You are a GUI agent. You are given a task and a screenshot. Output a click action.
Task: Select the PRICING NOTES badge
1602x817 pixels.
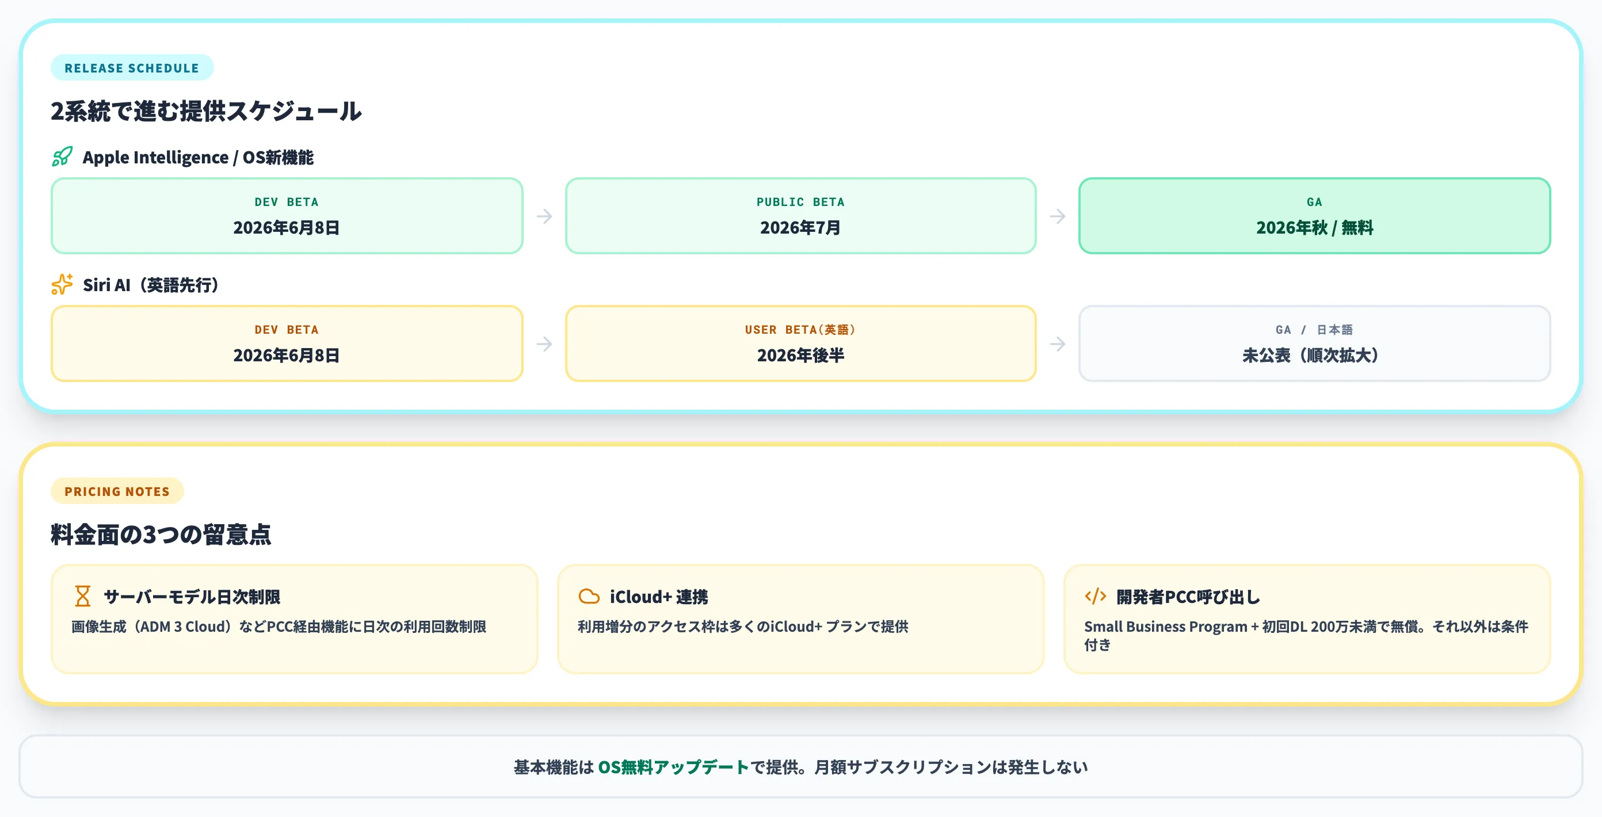coord(117,491)
